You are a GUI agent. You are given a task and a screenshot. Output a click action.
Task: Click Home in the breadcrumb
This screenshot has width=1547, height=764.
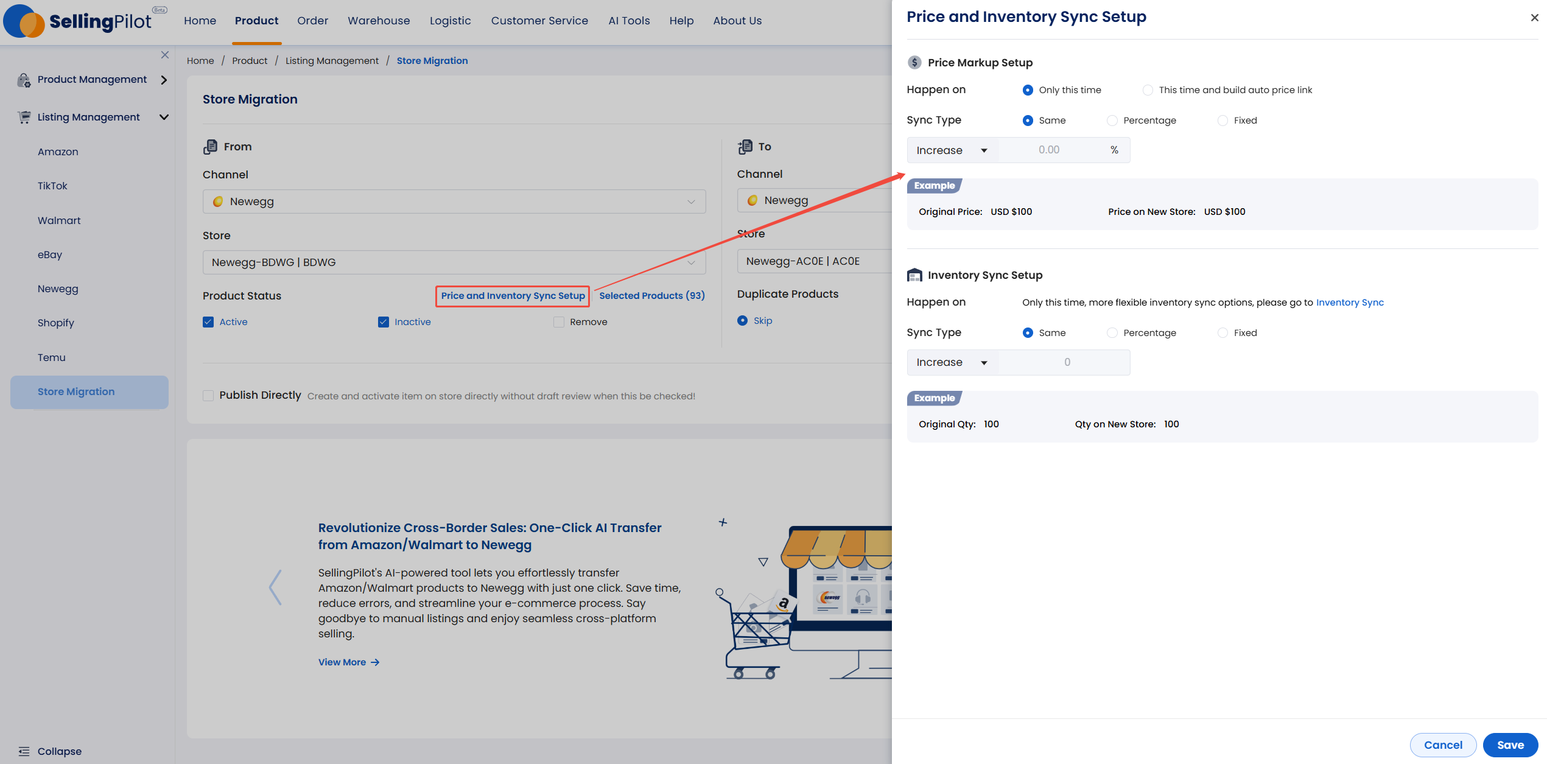pos(200,61)
